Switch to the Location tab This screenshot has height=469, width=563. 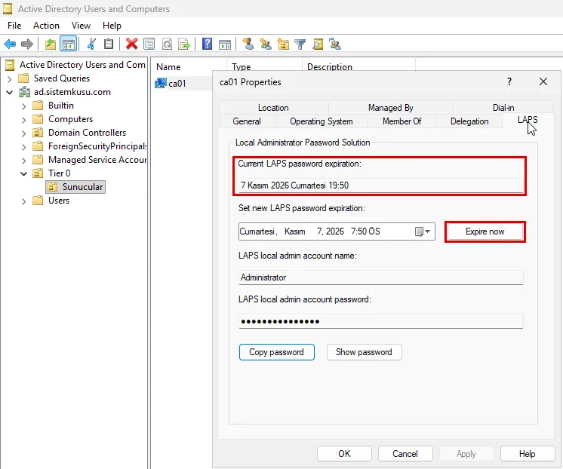click(273, 108)
